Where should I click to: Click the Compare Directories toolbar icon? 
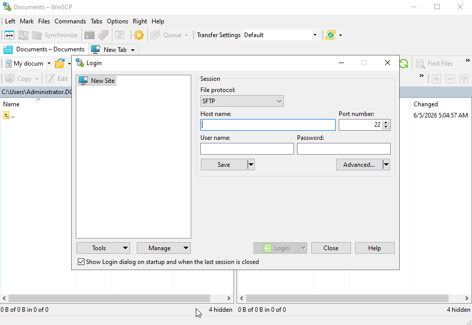[x=9, y=35]
